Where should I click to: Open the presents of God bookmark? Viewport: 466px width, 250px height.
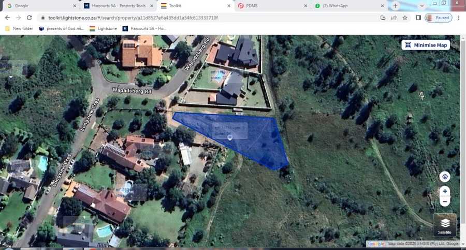click(62, 28)
